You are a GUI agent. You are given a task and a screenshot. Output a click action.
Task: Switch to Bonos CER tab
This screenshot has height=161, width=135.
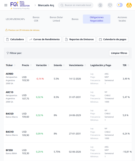pyautogui.click(x=36, y=19)
